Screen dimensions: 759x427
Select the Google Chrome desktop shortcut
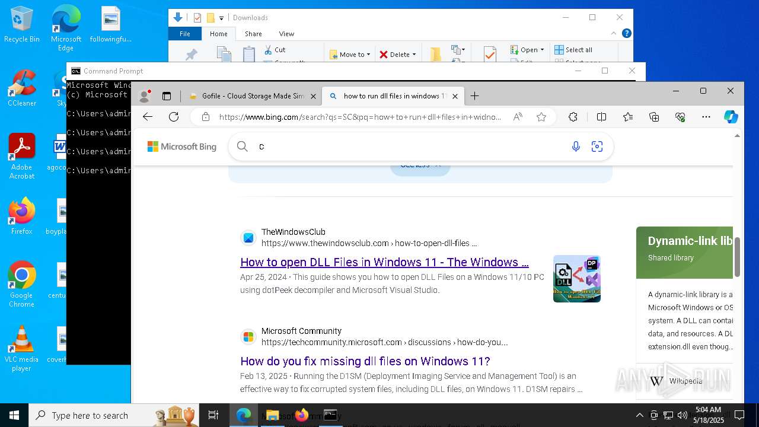click(x=21, y=285)
